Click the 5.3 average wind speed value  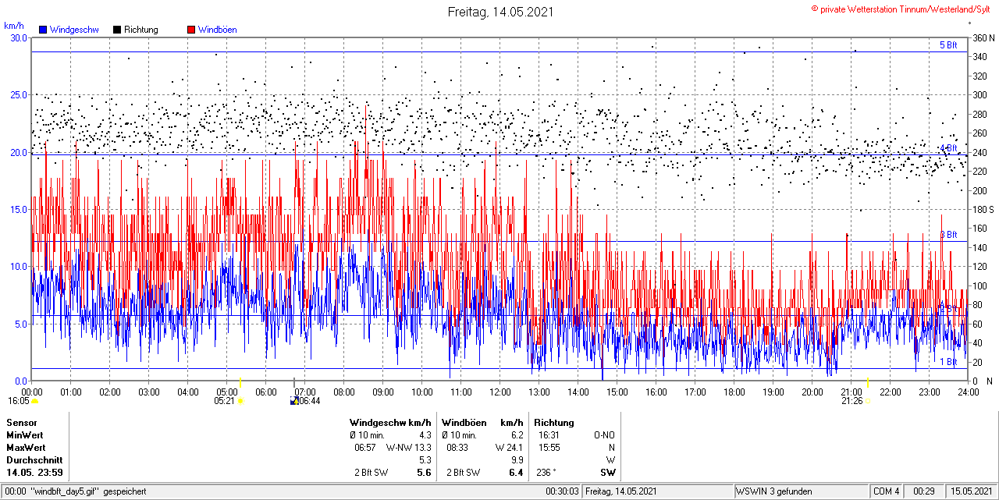(x=425, y=460)
